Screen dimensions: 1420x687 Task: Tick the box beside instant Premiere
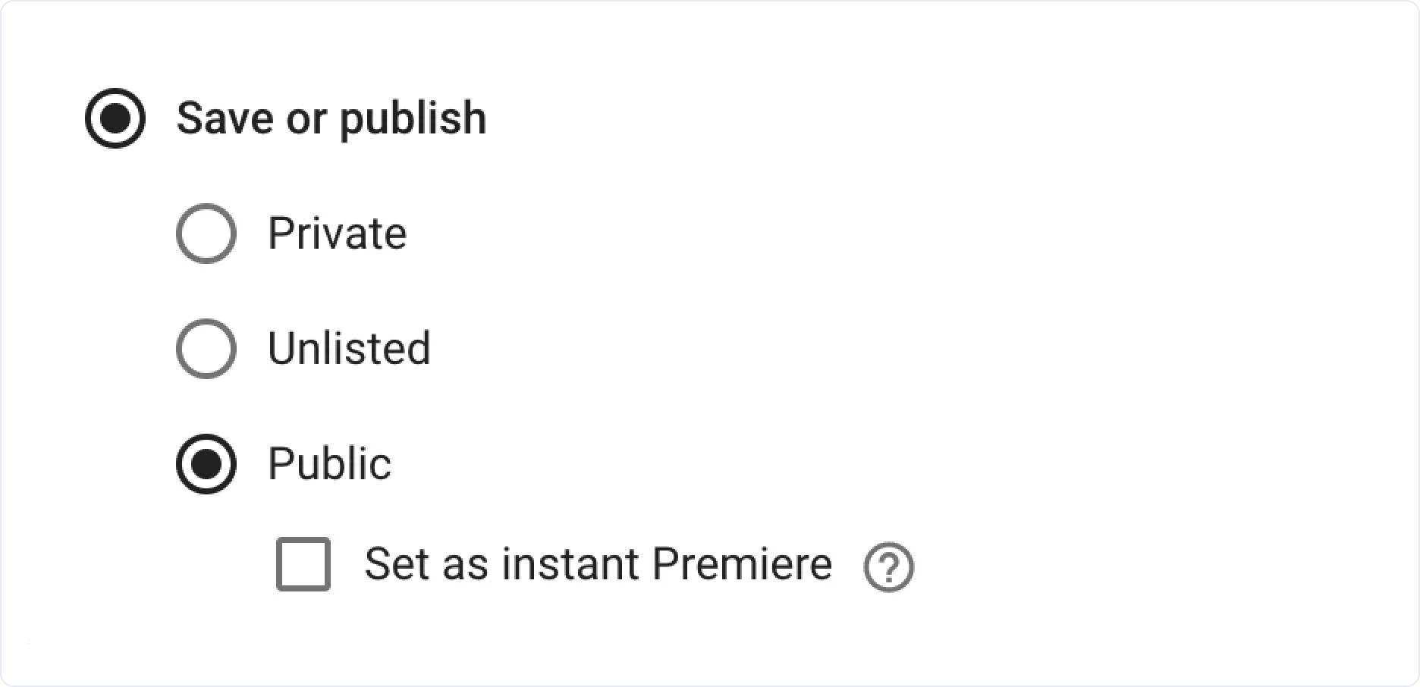(x=303, y=564)
